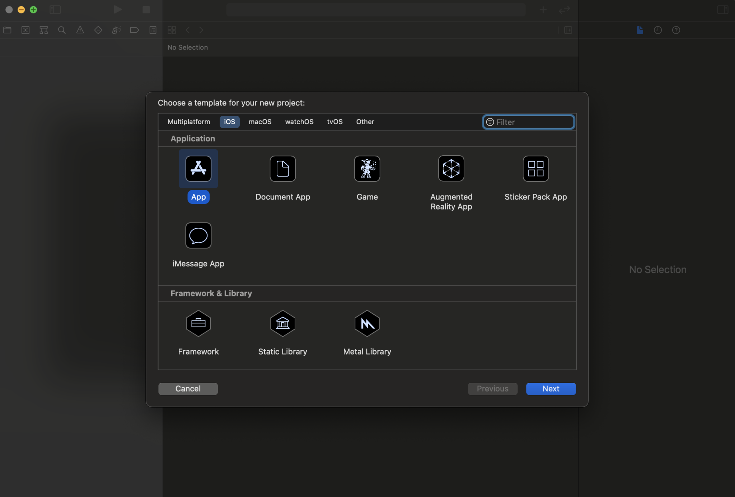The height and width of the screenshot is (497, 735).
Task: Pick the Game template
Action: click(x=367, y=169)
